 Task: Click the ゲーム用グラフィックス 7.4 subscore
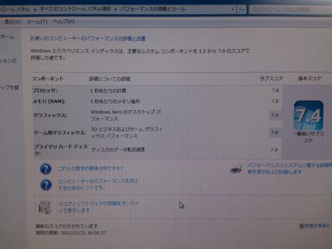(x=274, y=132)
